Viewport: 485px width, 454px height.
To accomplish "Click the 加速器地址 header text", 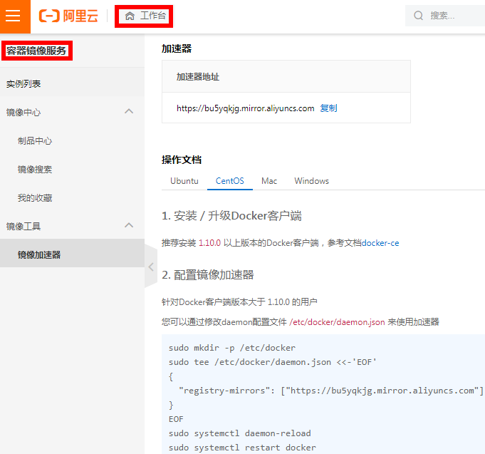I will 198,77.
